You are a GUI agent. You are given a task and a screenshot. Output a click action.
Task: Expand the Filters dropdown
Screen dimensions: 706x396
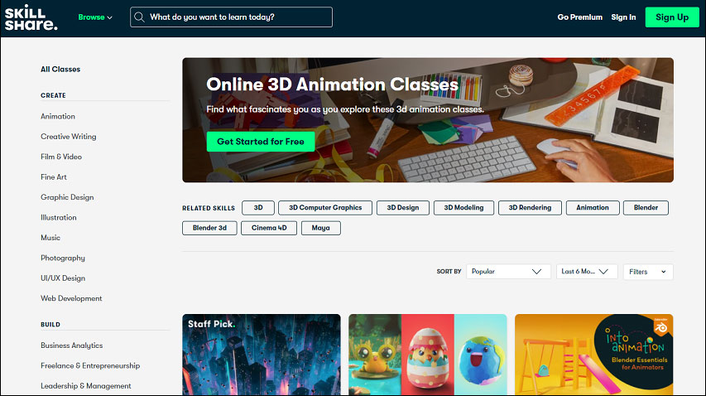[x=648, y=272]
